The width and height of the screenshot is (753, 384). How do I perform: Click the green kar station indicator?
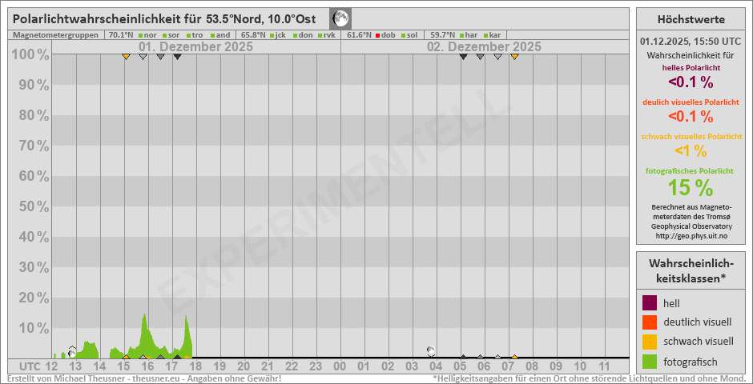pos(485,35)
